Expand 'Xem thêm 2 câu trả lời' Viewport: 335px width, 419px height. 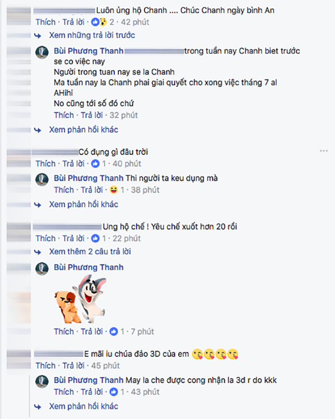(90, 252)
